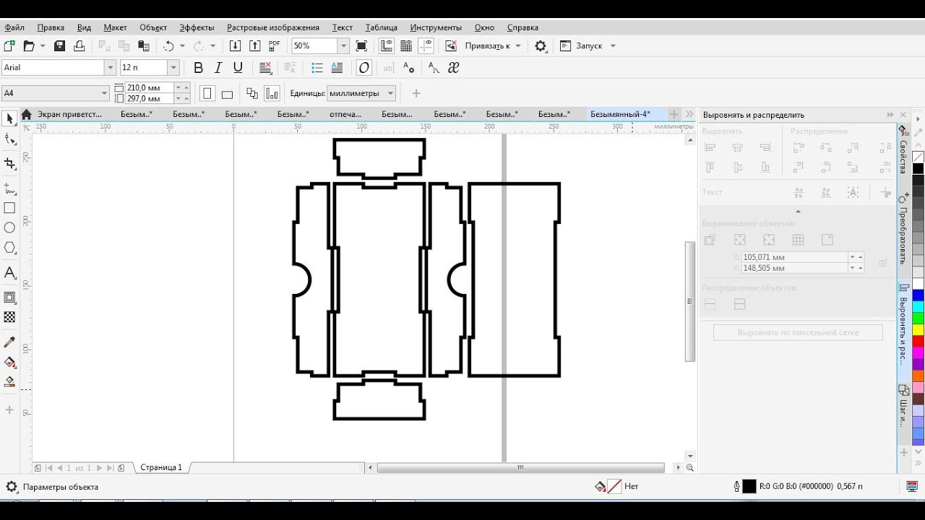The image size is (925, 520).
Task: Click the page width field 210,0 мм
Action: pyautogui.click(x=149, y=87)
